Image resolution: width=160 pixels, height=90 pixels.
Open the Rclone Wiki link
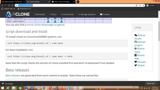(139, 57)
